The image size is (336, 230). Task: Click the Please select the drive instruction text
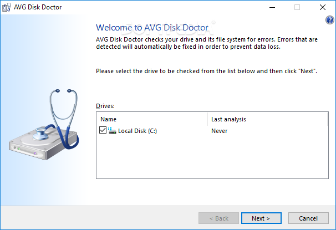(206, 71)
